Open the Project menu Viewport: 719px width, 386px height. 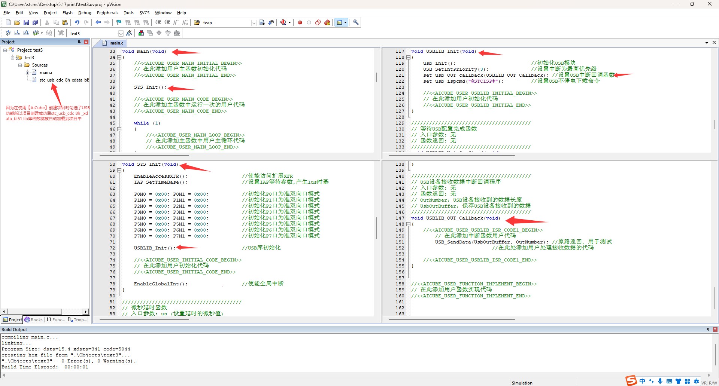pyautogui.click(x=50, y=13)
